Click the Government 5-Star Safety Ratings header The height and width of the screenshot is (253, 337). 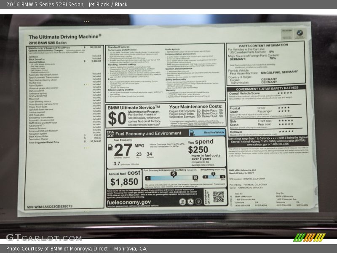point(267,88)
